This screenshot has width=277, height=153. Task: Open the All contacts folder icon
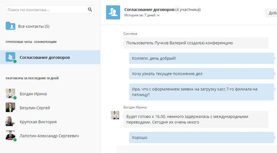(10, 26)
